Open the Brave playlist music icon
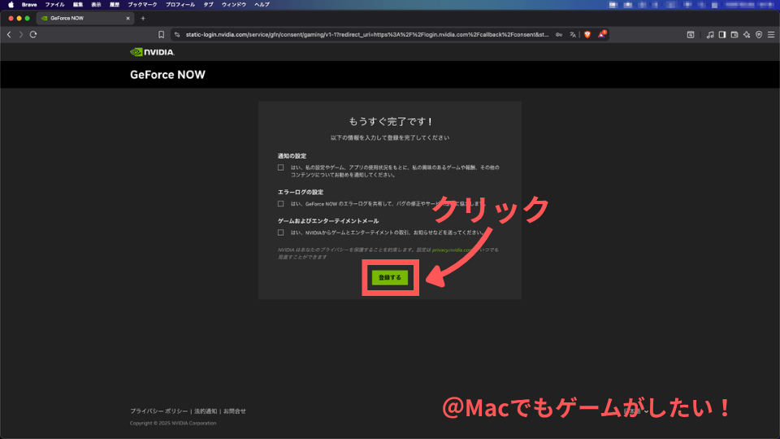 click(x=710, y=35)
